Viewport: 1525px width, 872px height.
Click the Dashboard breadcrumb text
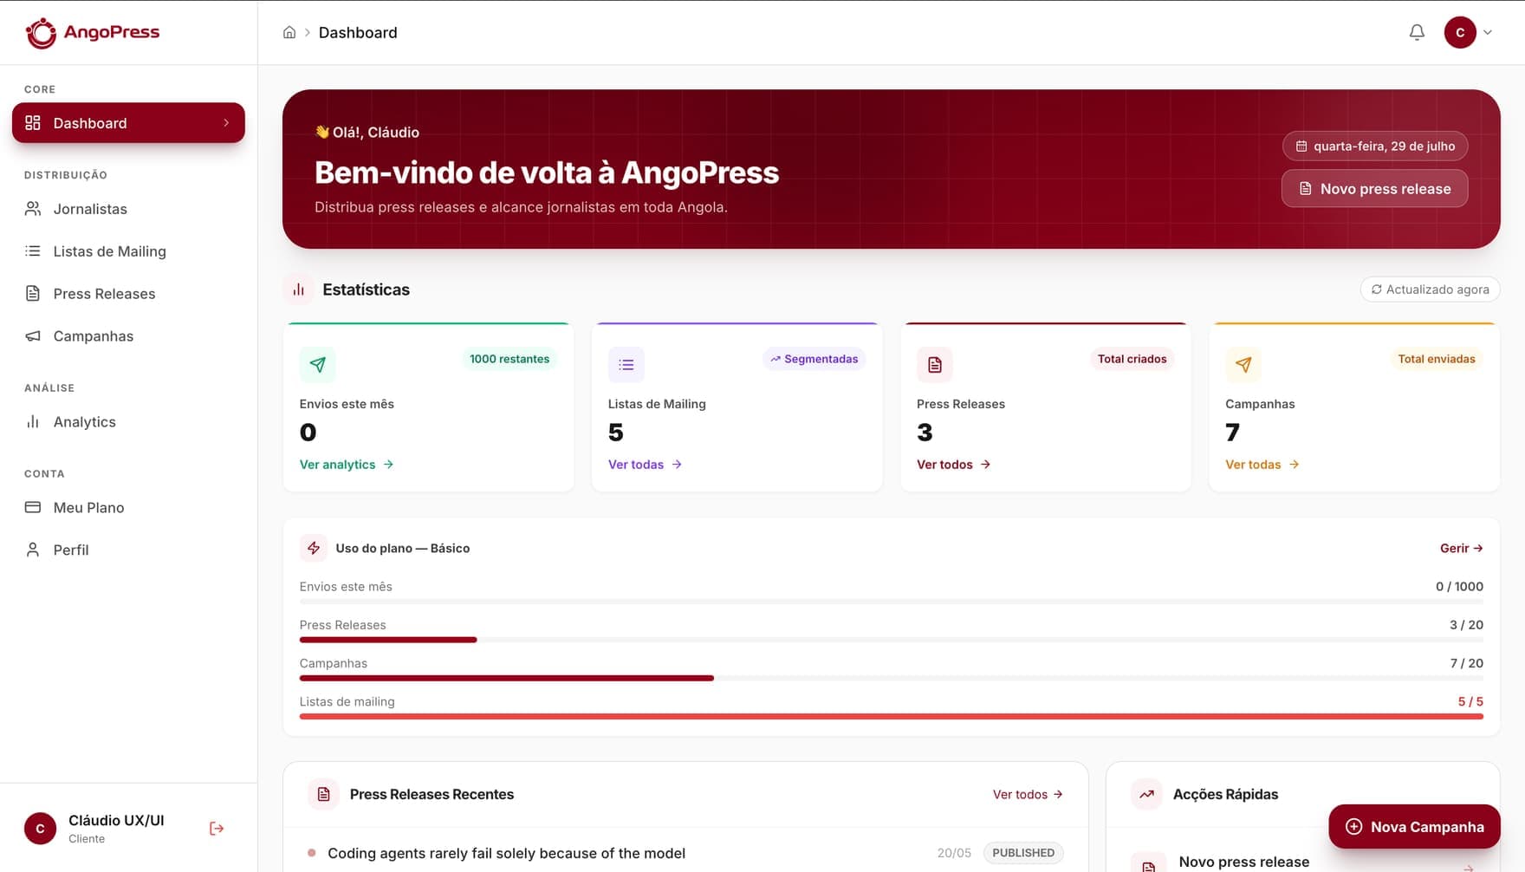coord(358,32)
